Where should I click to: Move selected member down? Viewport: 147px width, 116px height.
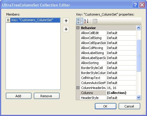pos(66,29)
